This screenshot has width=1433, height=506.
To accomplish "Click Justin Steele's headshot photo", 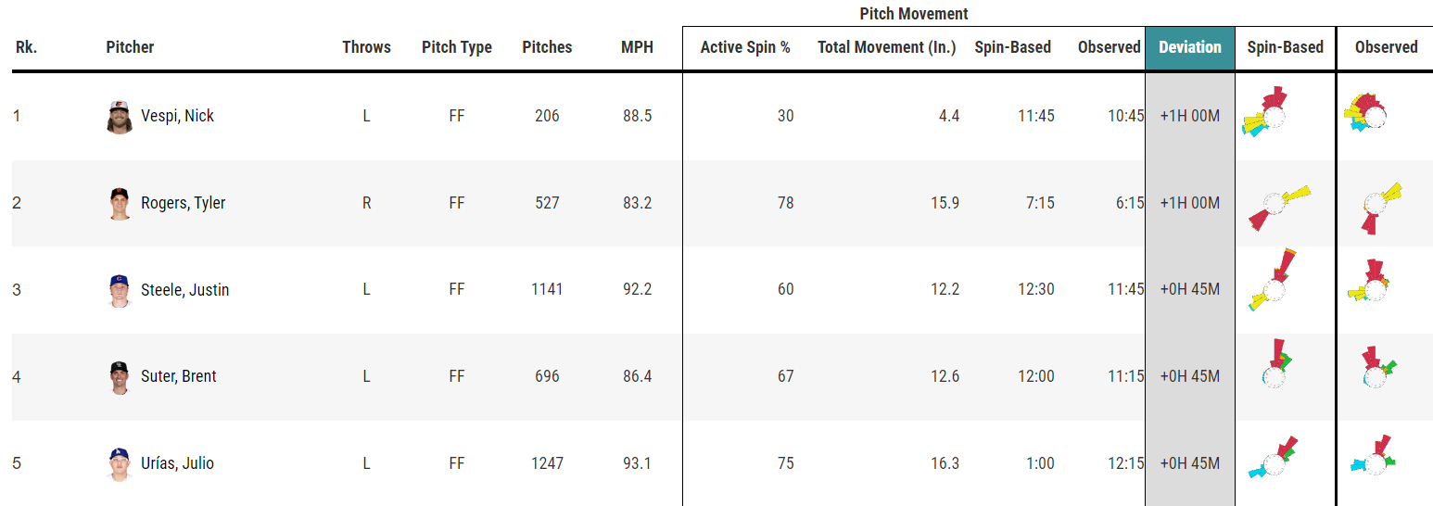I will tap(120, 290).
